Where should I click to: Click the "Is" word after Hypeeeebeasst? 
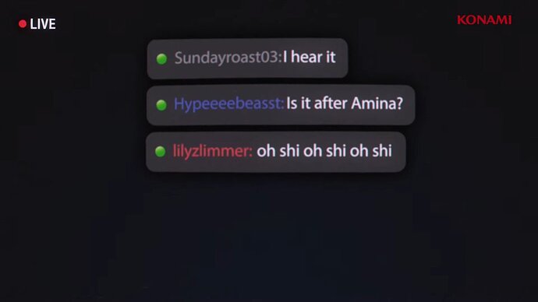tap(292, 103)
